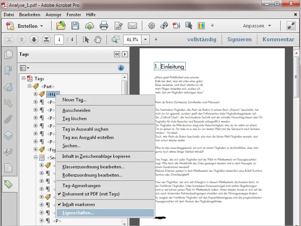Click the PDF page adjust icon
The width and height of the screenshot is (301, 226).
pyautogui.click(x=176, y=26)
